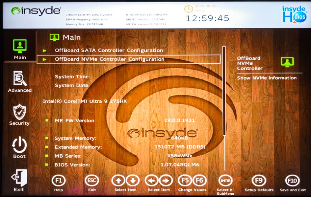The height and width of the screenshot is (197, 311).
Task: Click the F5 Change Values icon
Action: 185,180
